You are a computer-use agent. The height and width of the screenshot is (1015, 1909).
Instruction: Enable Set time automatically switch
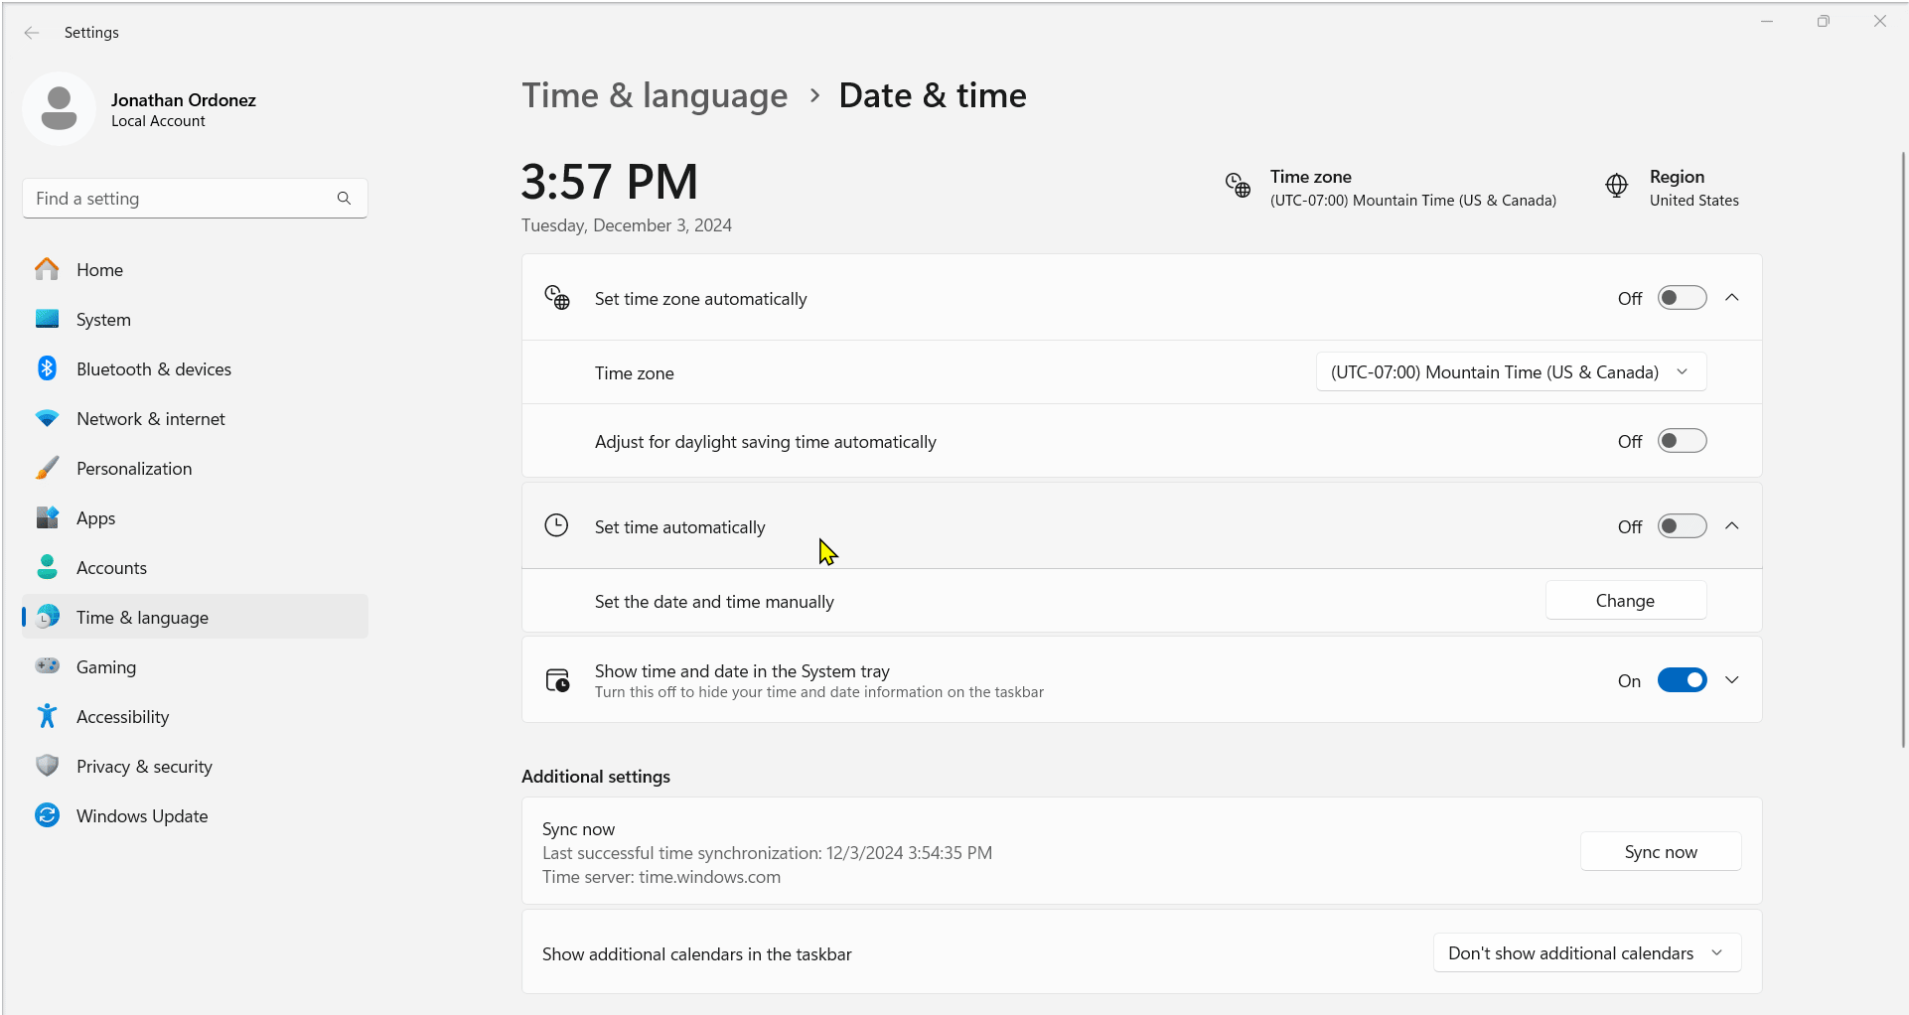(1682, 526)
